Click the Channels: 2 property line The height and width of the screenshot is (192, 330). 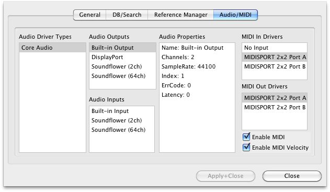[197, 57]
